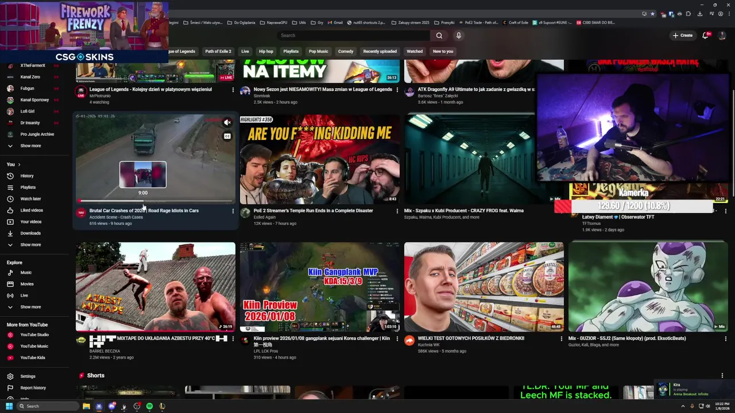735x413 pixels.
Task: Bookmark this page with the star icon
Action: tap(652, 14)
